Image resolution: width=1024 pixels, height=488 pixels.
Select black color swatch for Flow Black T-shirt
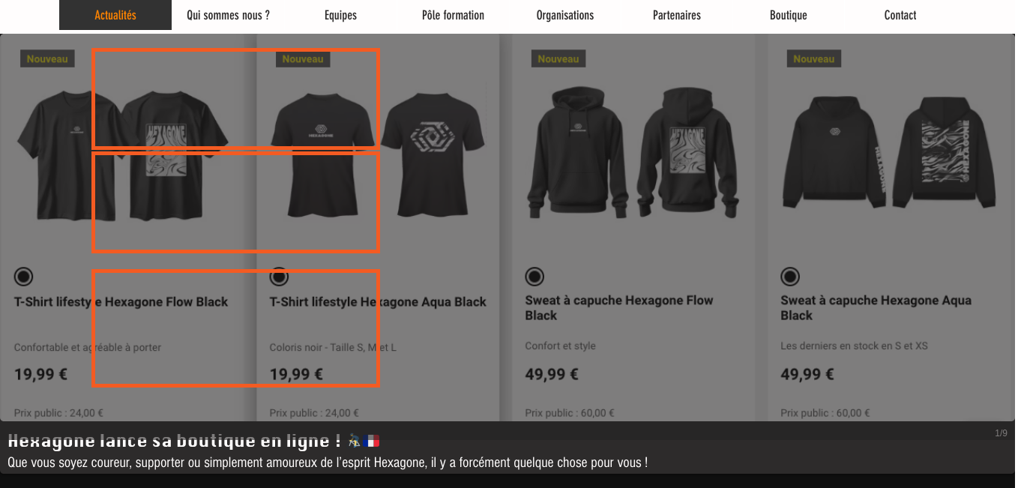(23, 277)
